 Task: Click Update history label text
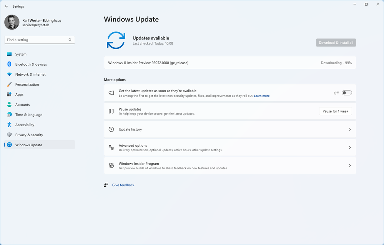[130, 129]
